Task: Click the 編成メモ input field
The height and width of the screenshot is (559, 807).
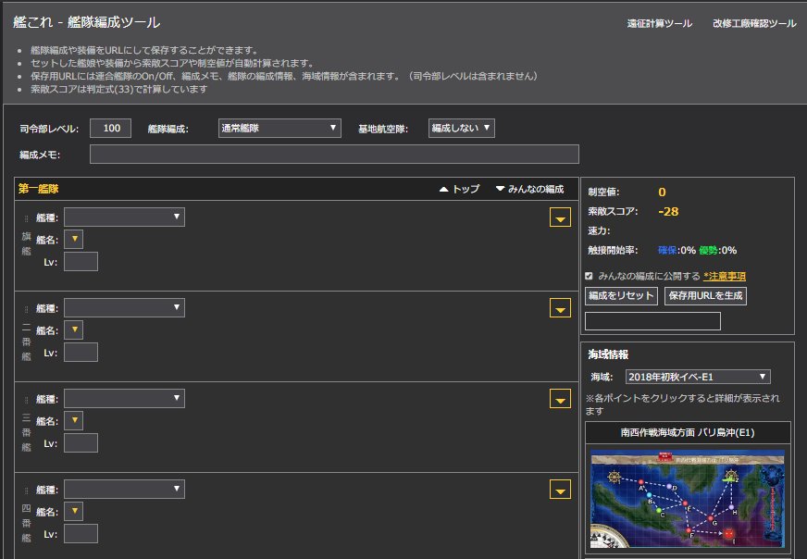Action: 333,153
